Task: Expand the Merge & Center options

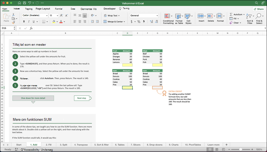Action: [124, 22]
